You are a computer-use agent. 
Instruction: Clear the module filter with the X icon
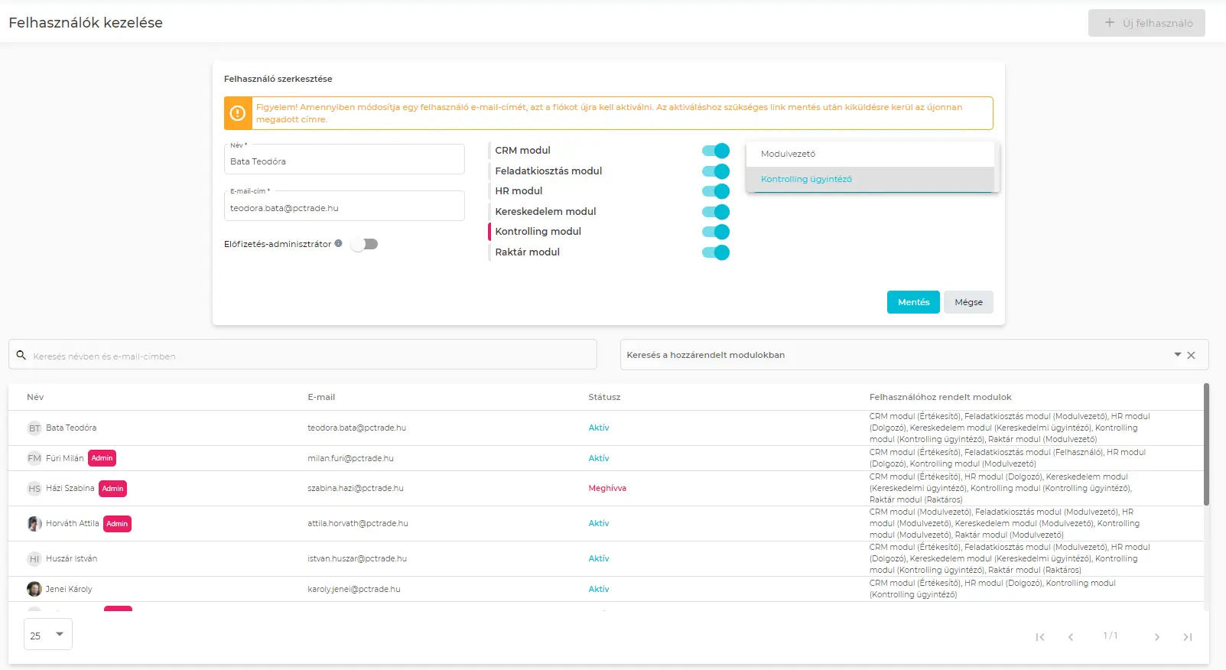pyautogui.click(x=1191, y=355)
